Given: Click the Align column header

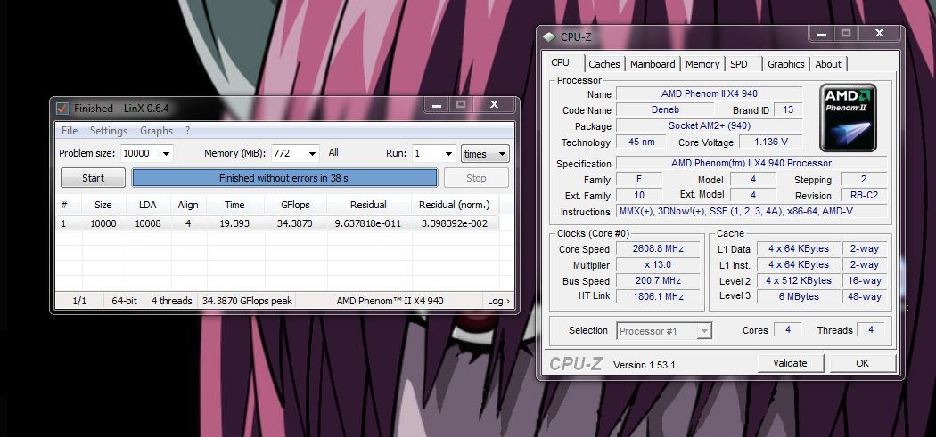Looking at the screenshot, I should [x=188, y=205].
